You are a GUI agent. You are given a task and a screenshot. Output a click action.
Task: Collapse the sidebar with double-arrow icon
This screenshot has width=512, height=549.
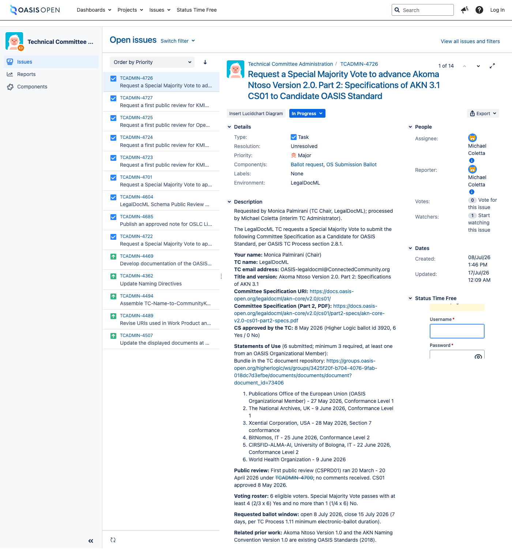click(x=91, y=541)
